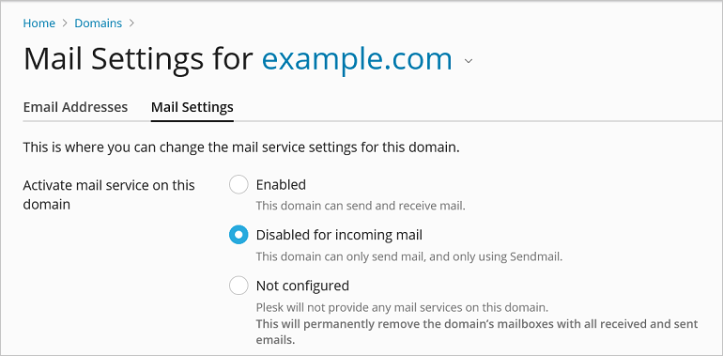The width and height of the screenshot is (723, 356).
Task: Click the 'Activate mail service on this domain' label
Action: 109,194
